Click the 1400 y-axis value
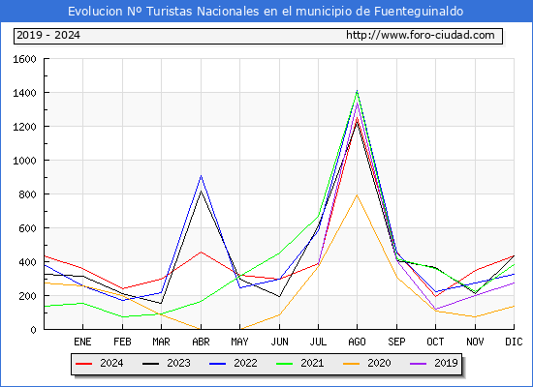 click(24, 93)
